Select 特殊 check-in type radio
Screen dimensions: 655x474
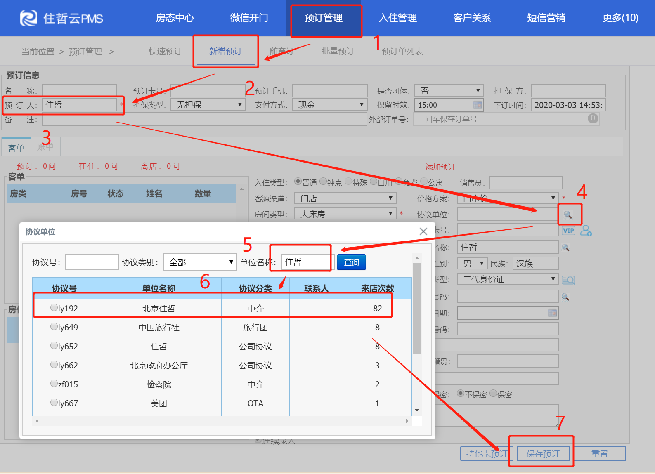[x=348, y=182]
